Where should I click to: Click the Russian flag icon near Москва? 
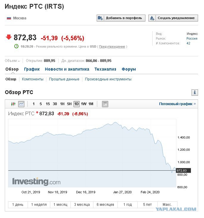9,18
